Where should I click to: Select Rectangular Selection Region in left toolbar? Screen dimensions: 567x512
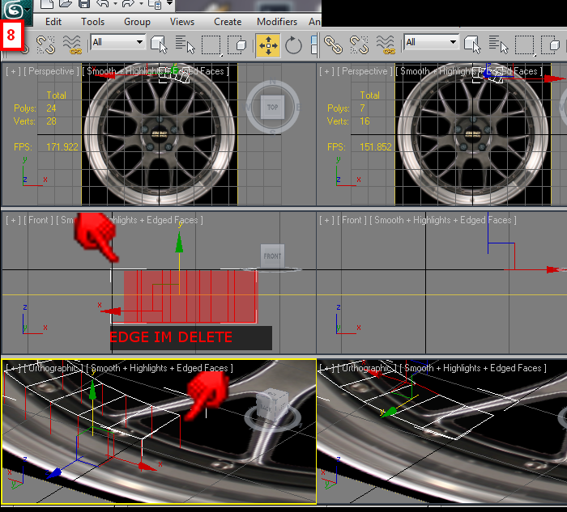(x=211, y=44)
